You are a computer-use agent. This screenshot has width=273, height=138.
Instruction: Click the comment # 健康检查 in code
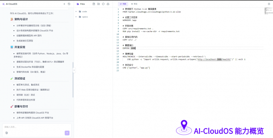[128, 54]
